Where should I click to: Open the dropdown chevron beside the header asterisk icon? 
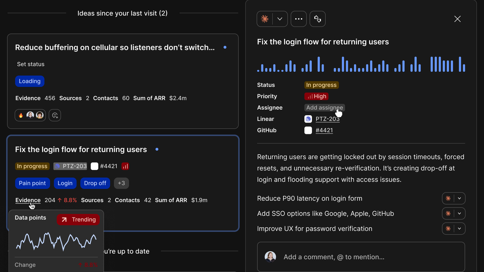[280, 19]
